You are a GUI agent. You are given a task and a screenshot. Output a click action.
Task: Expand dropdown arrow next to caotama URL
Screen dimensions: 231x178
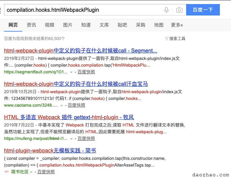62,106
